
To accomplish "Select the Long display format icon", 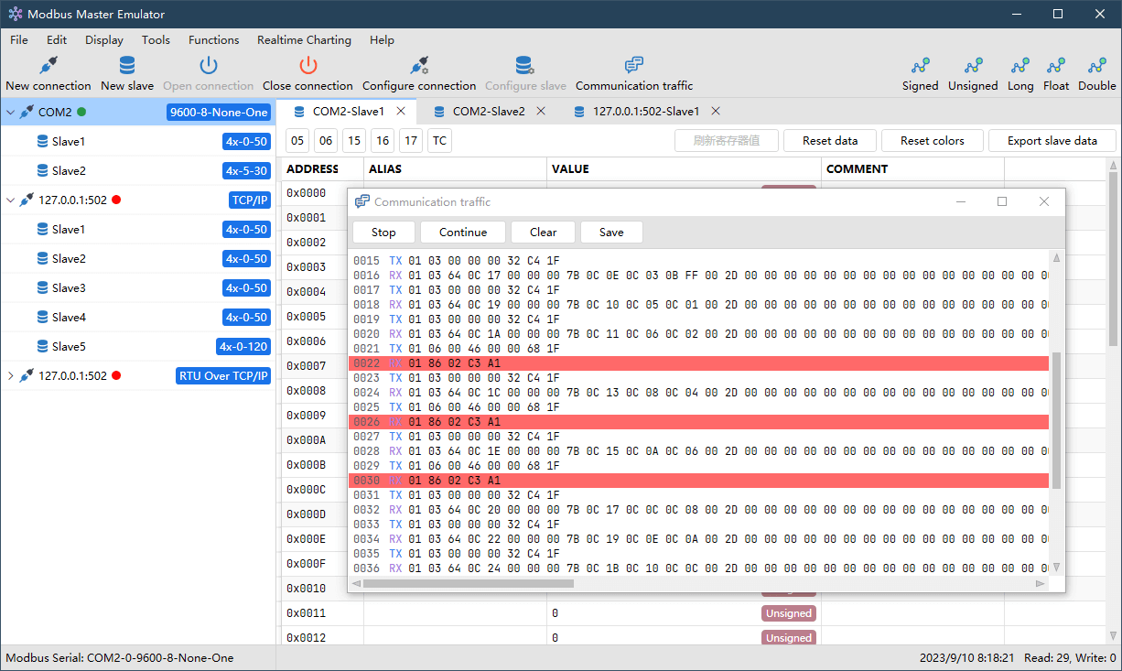I will coord(1020,66).
